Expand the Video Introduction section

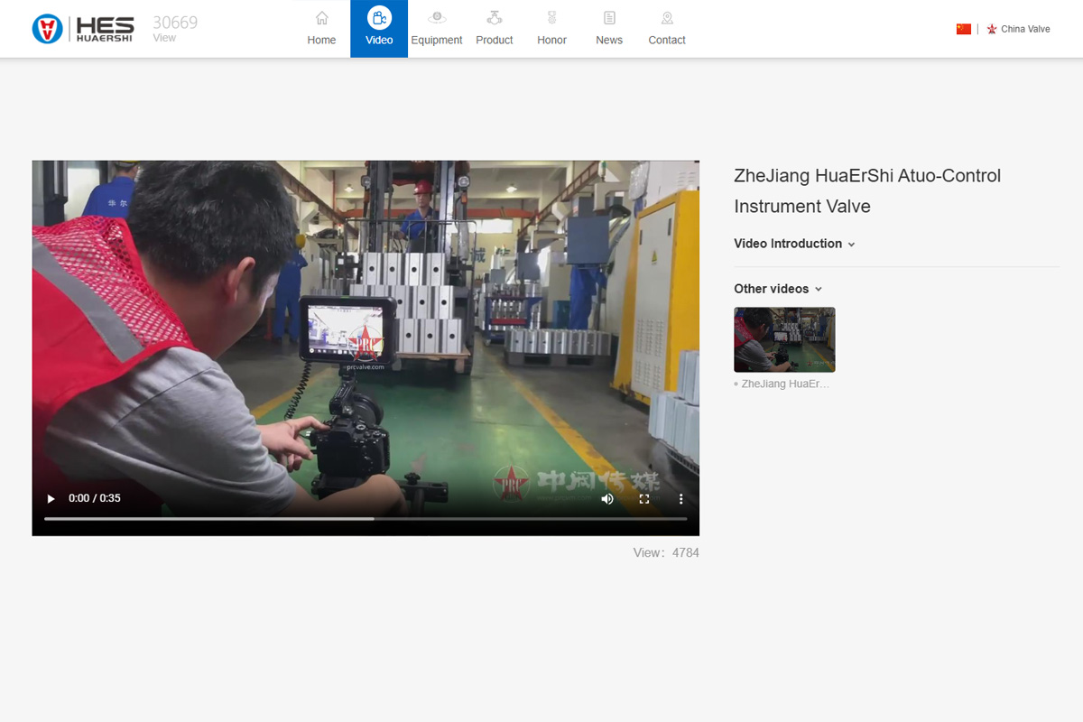tap(794, 244)
